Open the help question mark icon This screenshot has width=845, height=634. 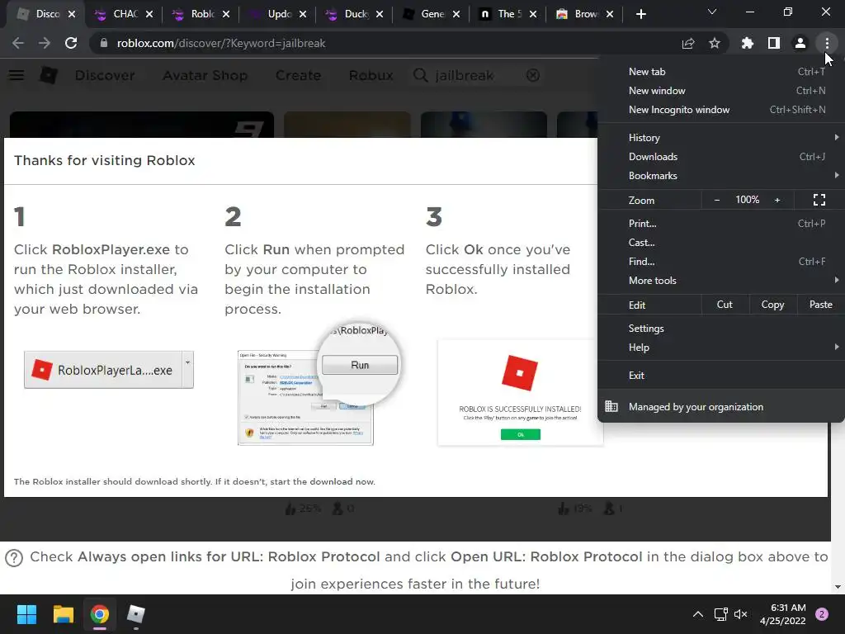coord(14,558)
